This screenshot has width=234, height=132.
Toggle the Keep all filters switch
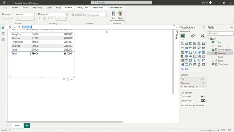pyautogui.click(x=203, y=100)
